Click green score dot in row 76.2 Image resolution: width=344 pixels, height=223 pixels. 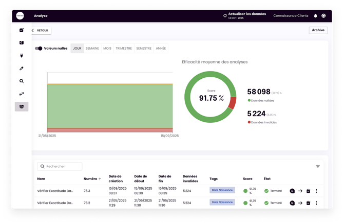click(245, 203)
